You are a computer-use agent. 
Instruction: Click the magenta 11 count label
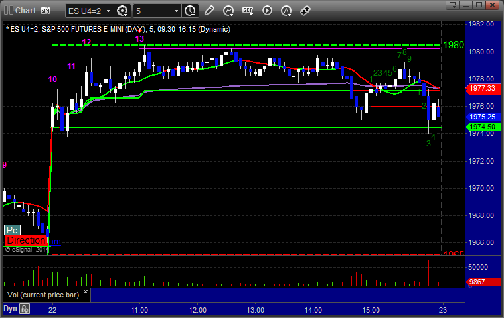71,66
